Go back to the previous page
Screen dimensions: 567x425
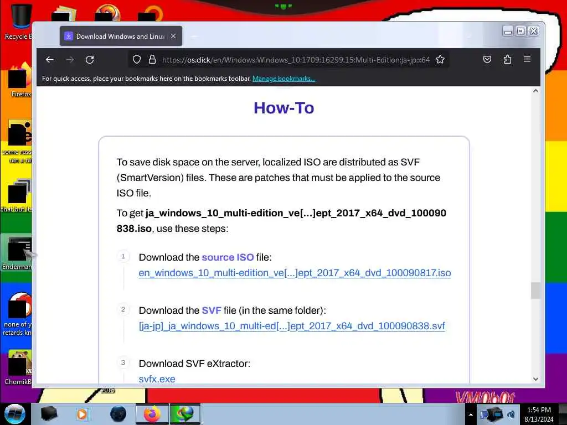pos(50,60)
